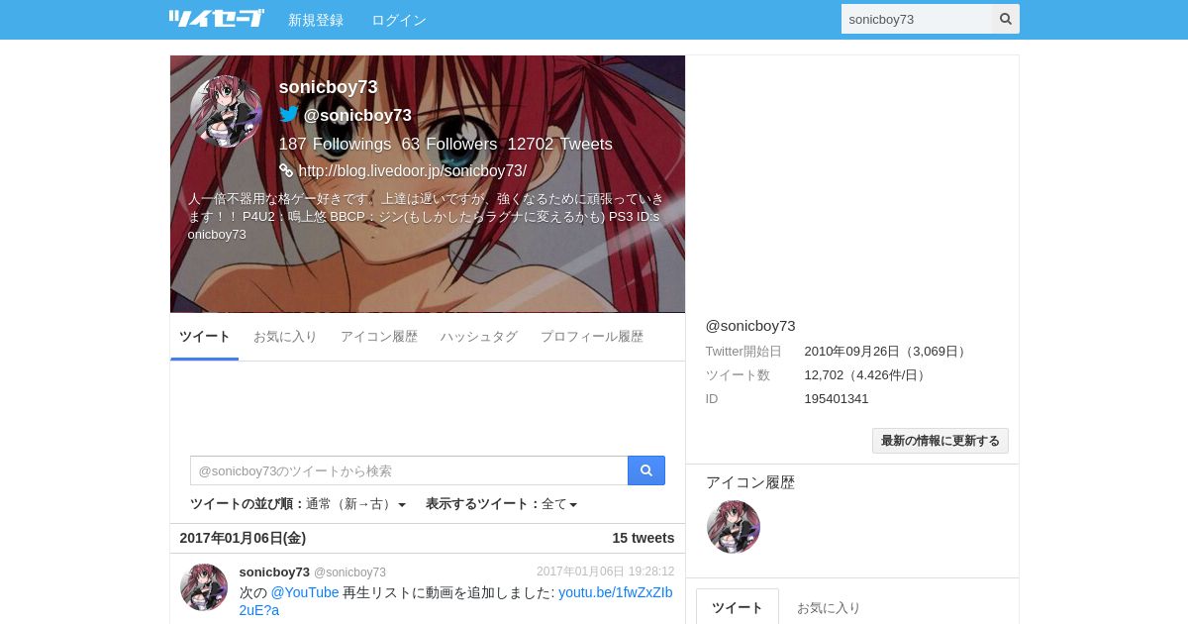Click 63 Followers count
The height and width of the screenshot is (624, 1188).
[x=449, y=144]
